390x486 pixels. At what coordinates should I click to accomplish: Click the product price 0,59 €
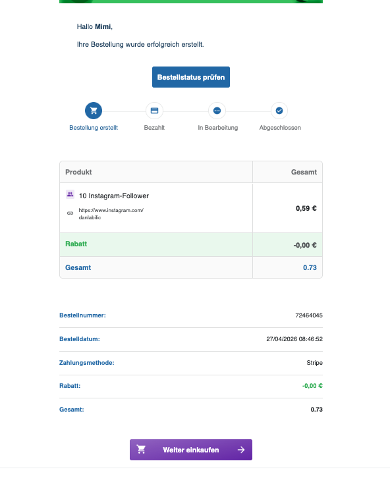point(306,208)
